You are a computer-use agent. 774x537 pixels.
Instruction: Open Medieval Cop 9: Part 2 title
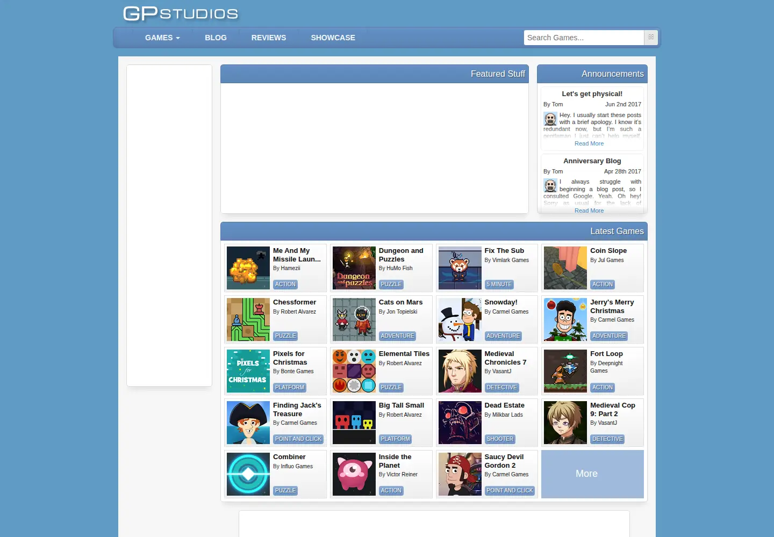coord(613,410)
